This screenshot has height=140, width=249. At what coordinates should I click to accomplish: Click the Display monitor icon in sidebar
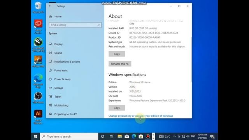[50, 44]
